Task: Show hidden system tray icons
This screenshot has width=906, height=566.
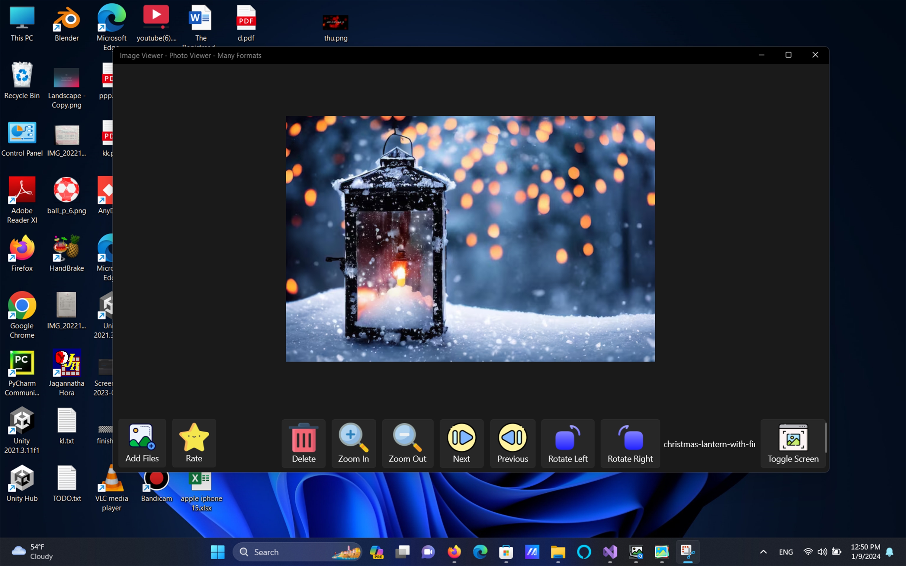Action: (763, 552)
